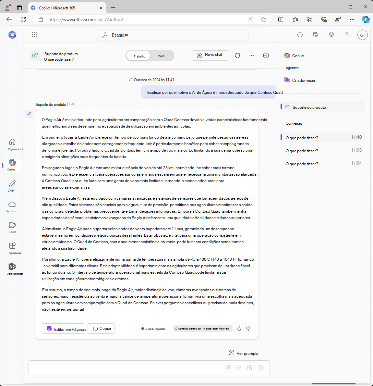Select the Criador visual agent
This screenshot has height=386, width=373.
pyautogui.click(x=300, y=80)
